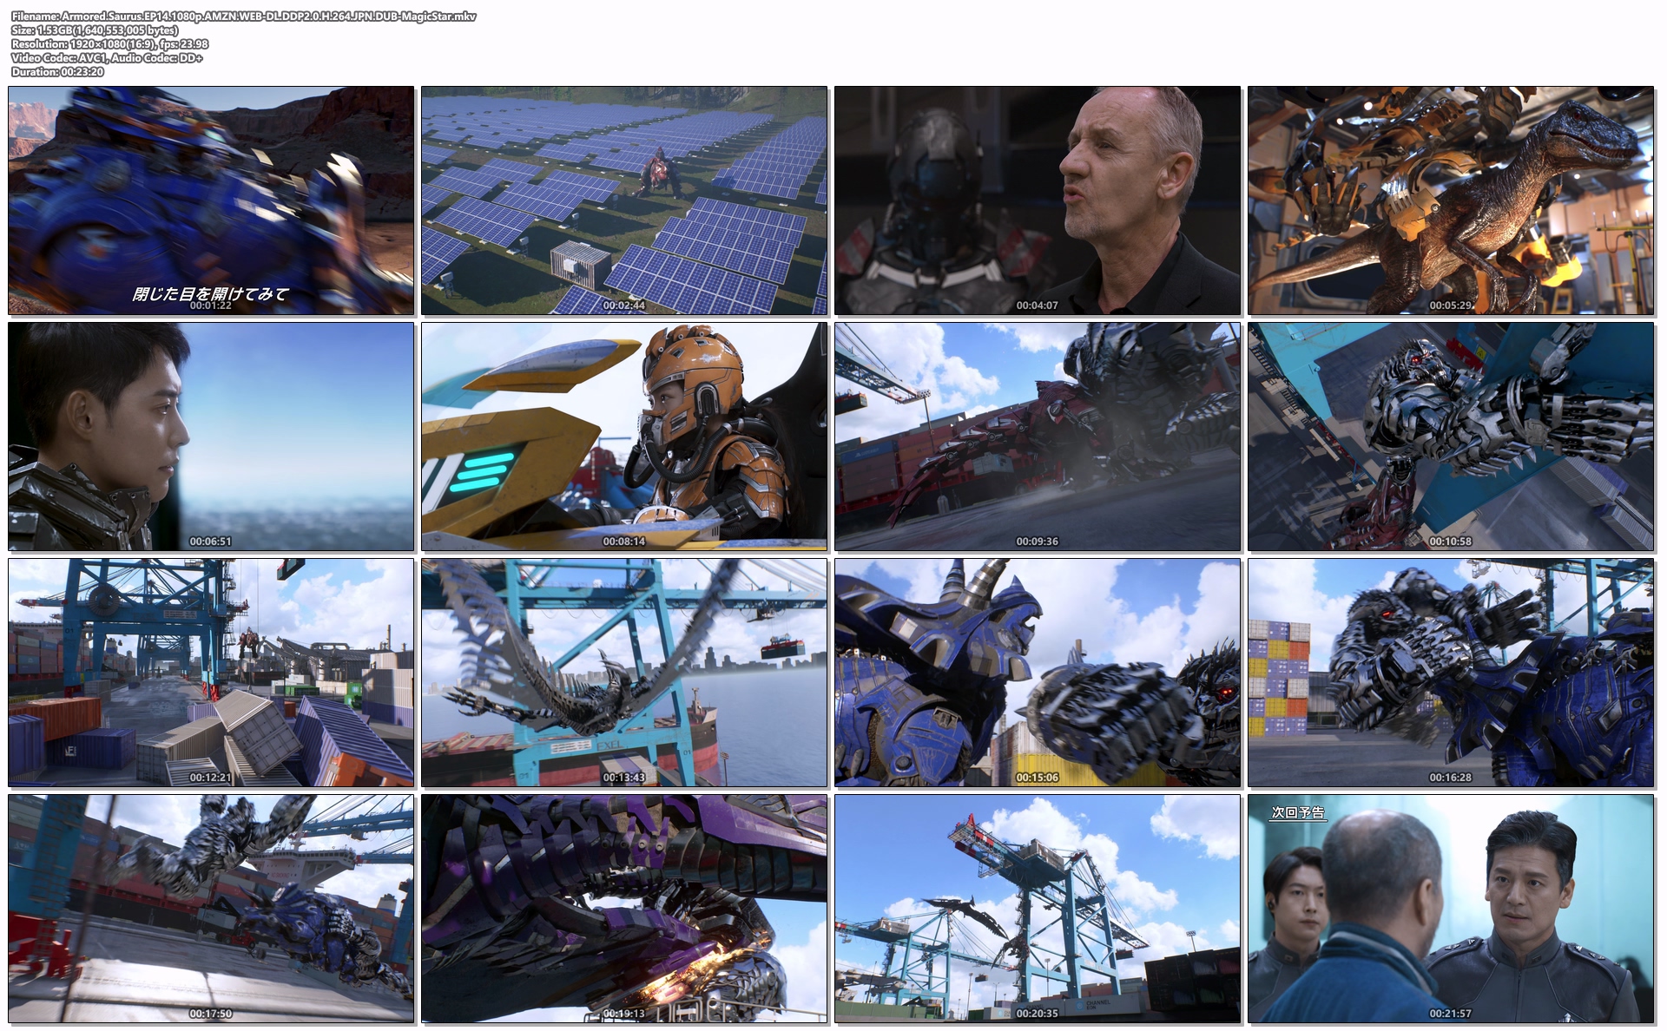Image resolution: width=1667 pixels, height=1031 pixels.
Task: Click the armored raptor thumbnail at 00:05:29
Action: (x=1451, y=200)
